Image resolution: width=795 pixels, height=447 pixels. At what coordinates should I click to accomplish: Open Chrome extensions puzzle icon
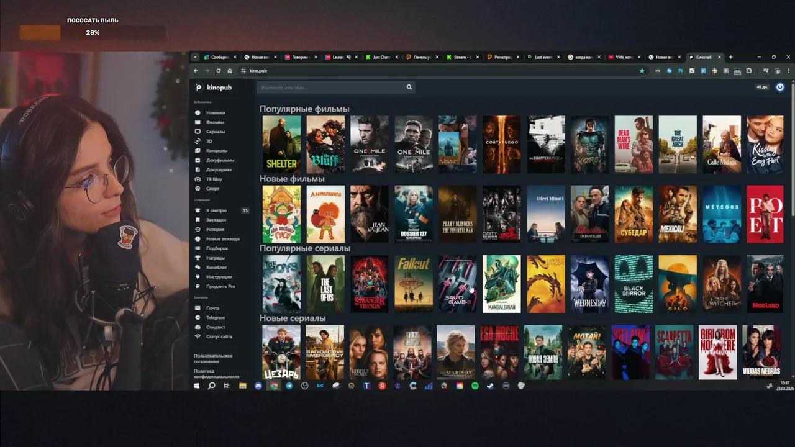[749, 71]
